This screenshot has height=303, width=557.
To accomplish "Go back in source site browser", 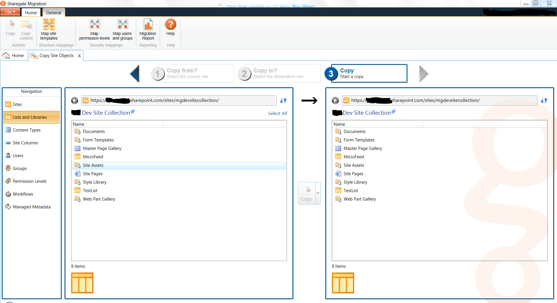I will pos(75,100).
